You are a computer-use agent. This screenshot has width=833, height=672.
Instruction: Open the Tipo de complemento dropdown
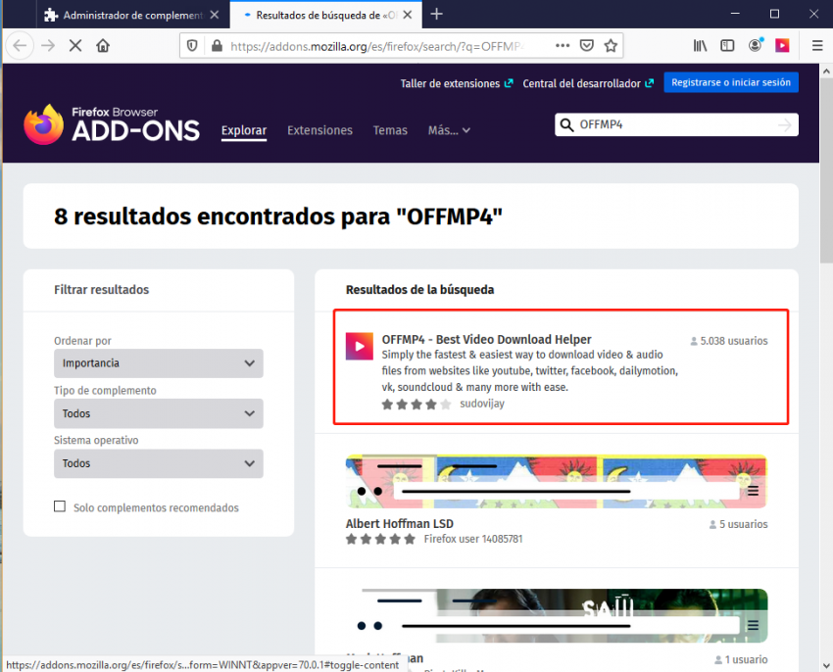click(159, 413)
